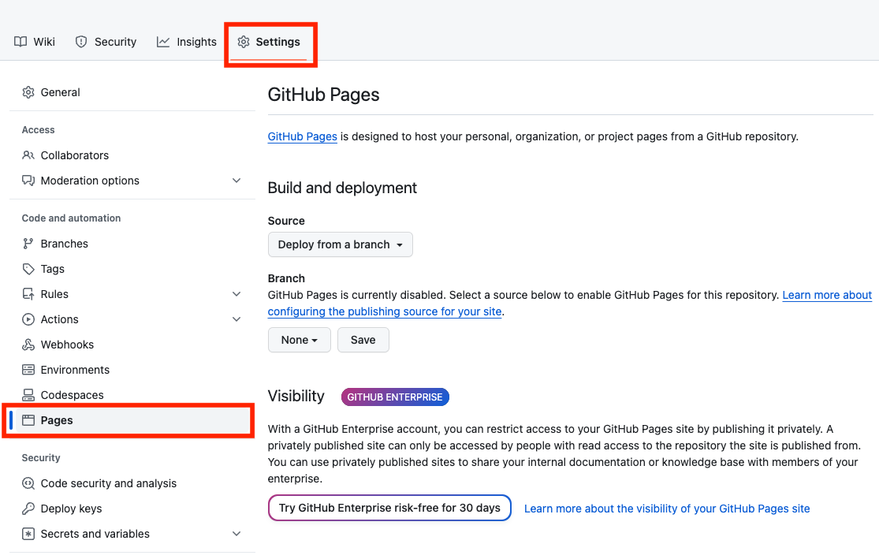Click the Code and automation section header
Image resolution: width=879 pixels, height=559 pixels.
coord(71,218)
